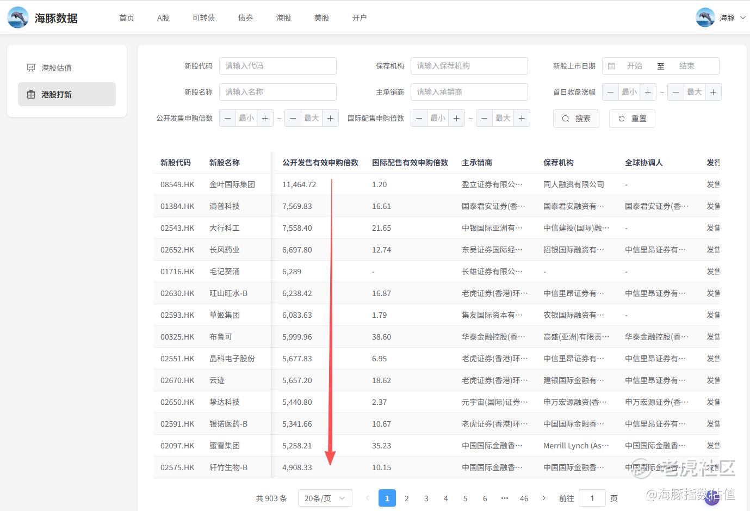Click the 主承销商 column header
This screenshot has width=750, height=511.
click(477, 163)
